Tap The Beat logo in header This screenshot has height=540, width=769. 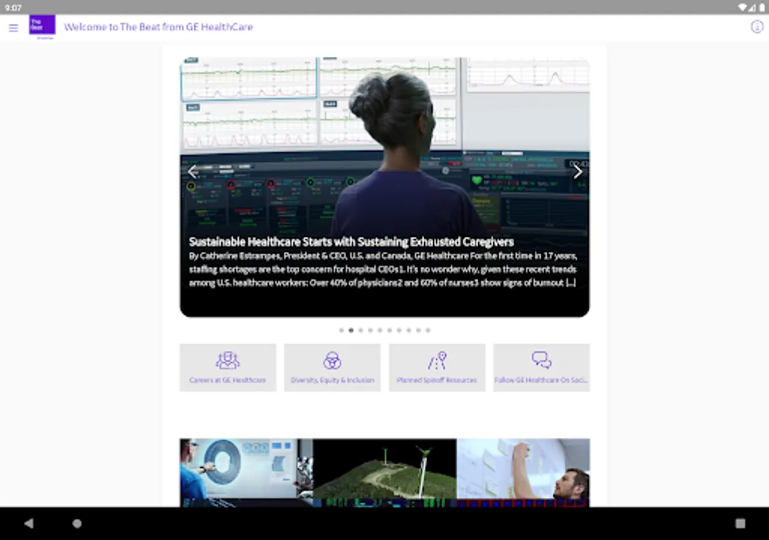click(x=42, y=26)
